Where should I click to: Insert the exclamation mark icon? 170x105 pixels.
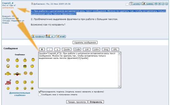coord(8,88)
